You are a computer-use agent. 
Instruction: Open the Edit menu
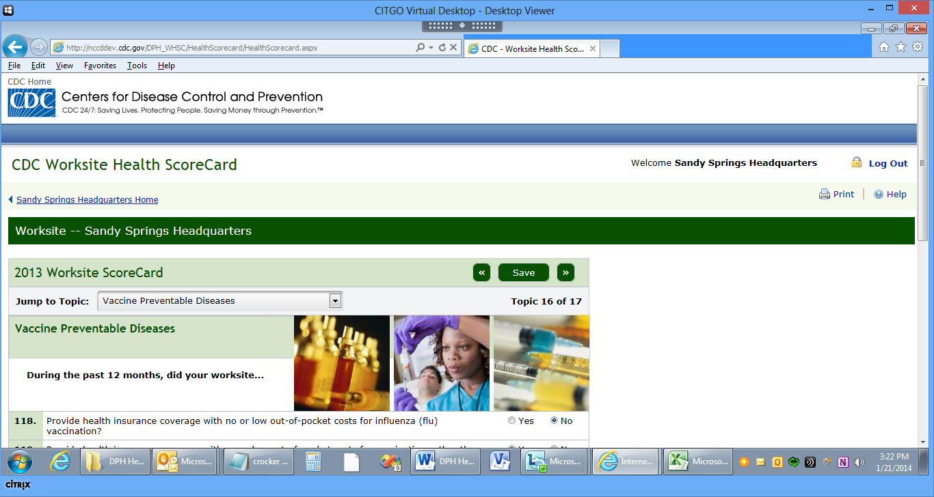click(x=38, y=66)
